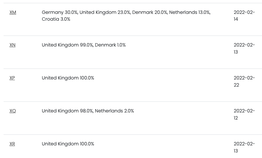The image size is (262, 158).
Task: Select the United Kingdom 98.0% text
Action: (67, 111)
